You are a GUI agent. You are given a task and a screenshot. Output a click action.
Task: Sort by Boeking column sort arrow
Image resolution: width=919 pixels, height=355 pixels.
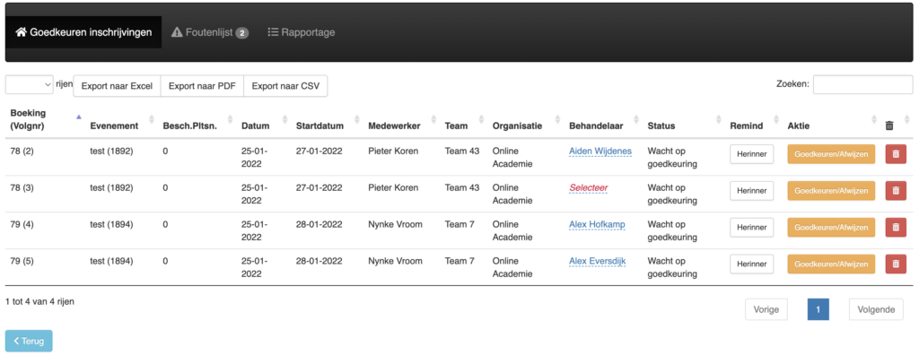79,117
